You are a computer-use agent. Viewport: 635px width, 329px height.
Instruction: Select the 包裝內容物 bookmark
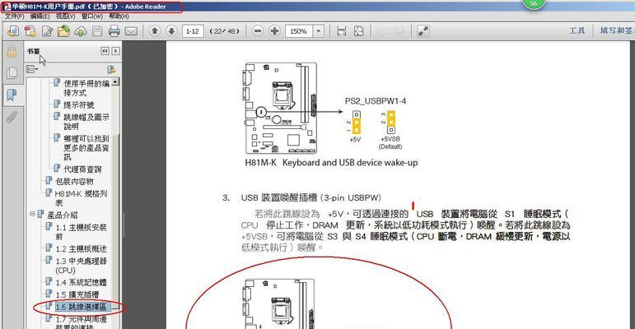74,181
